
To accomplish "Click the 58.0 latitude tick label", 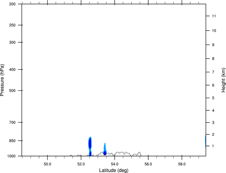I will coord(182,164).
